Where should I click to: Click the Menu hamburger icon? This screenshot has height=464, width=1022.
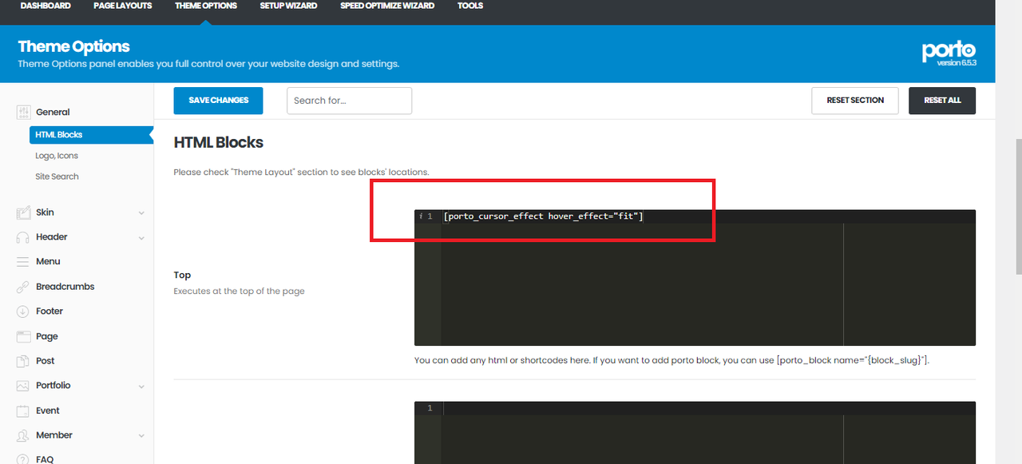pos(23,262)
